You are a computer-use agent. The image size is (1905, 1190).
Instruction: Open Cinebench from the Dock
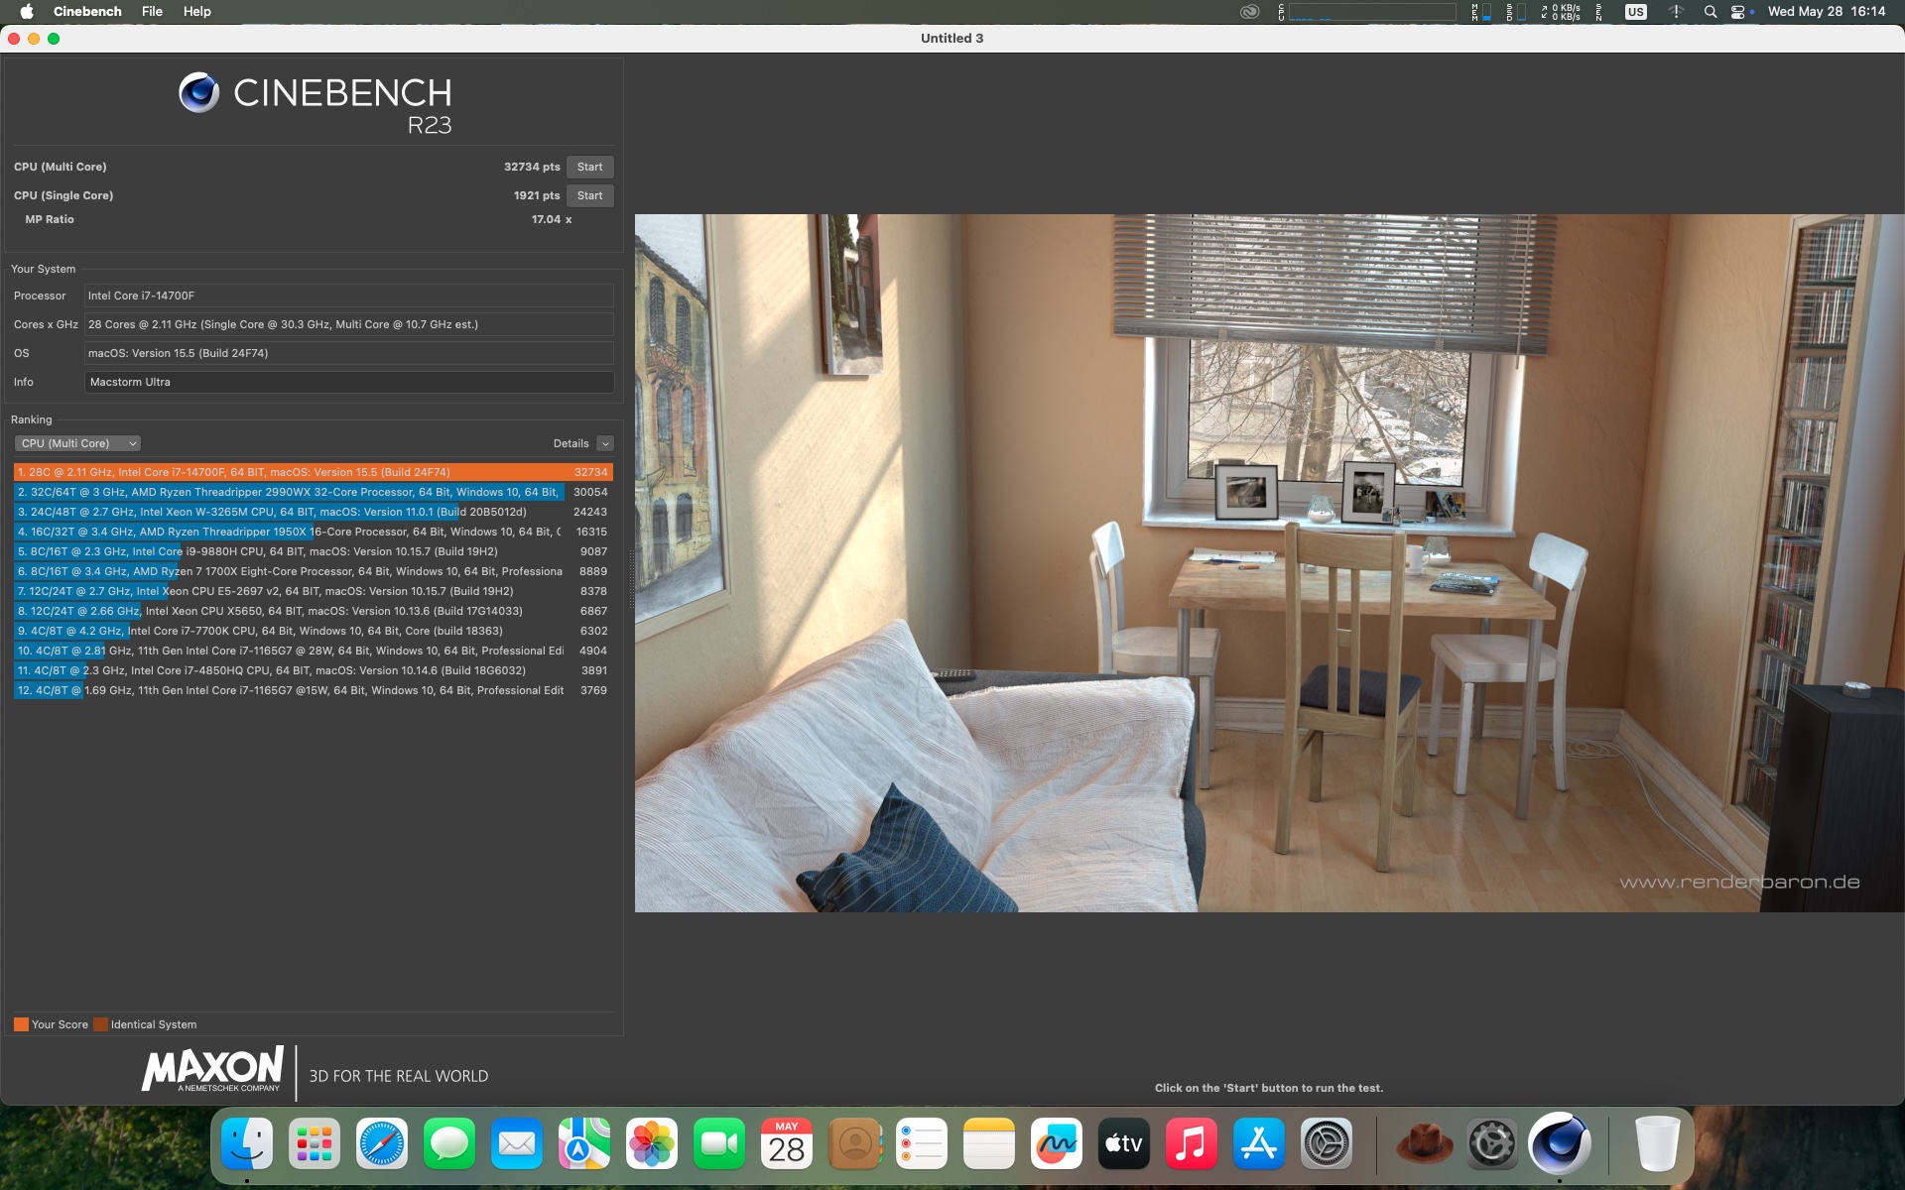(x=1560, y=1144)
